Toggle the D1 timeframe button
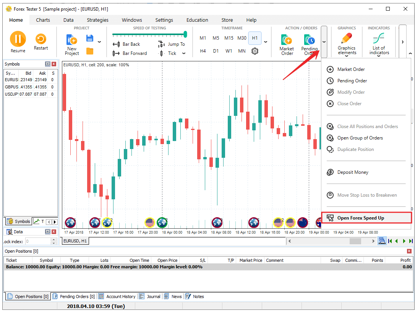415x311 pixels. tap(216, 51)
